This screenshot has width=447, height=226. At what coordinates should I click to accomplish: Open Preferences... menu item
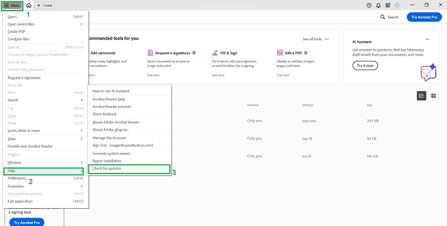coord(46,179)
